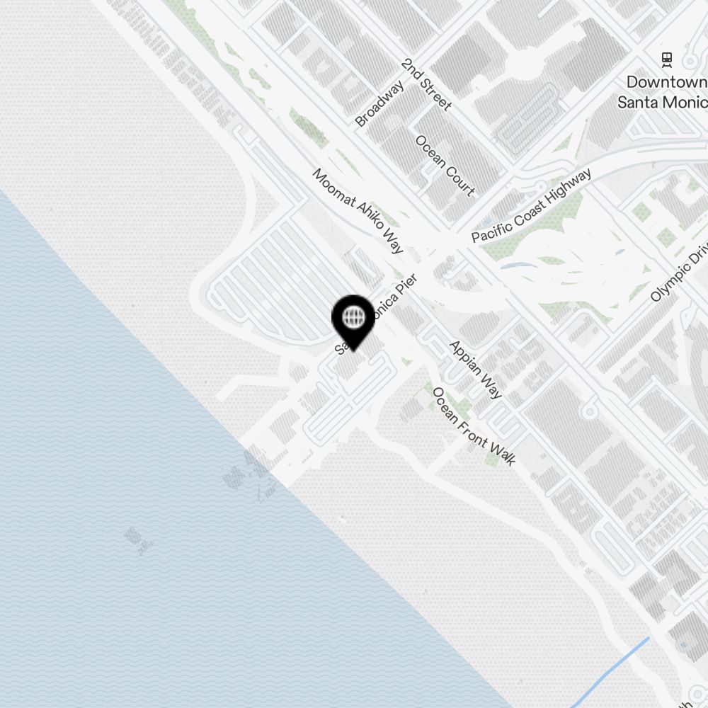Click the train station icon above Downtown Santa Monica
This screenshot has height=708, width=708.
(667, 60)
